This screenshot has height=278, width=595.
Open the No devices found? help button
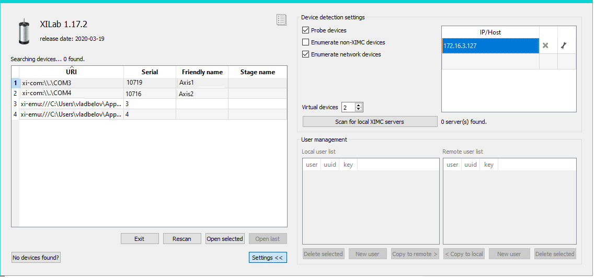(x=36, y=258)
